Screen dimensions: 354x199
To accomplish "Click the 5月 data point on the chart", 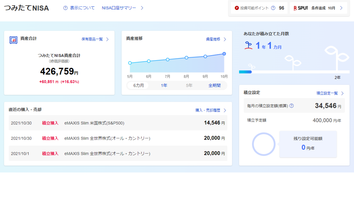I will pyautogui.click(x=130, y=63).
